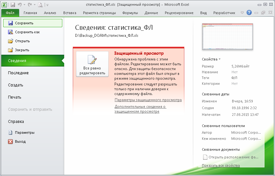The width and height of the screenshot is (275, 176).
Task: Click the Кем изменено value Microsoft Corpo...
Action: [x=246, y=139]
